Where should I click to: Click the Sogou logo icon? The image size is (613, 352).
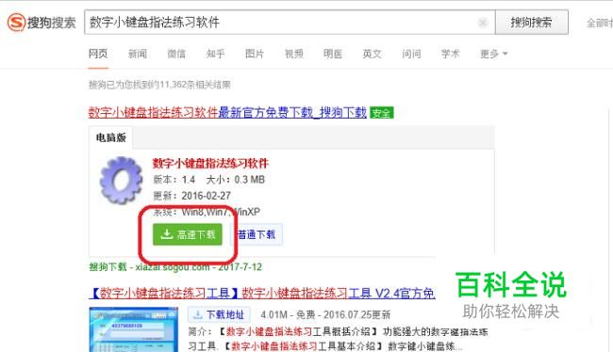(16, 23)
